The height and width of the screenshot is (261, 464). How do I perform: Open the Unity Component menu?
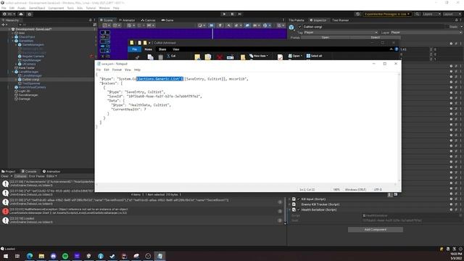point(56,8)
